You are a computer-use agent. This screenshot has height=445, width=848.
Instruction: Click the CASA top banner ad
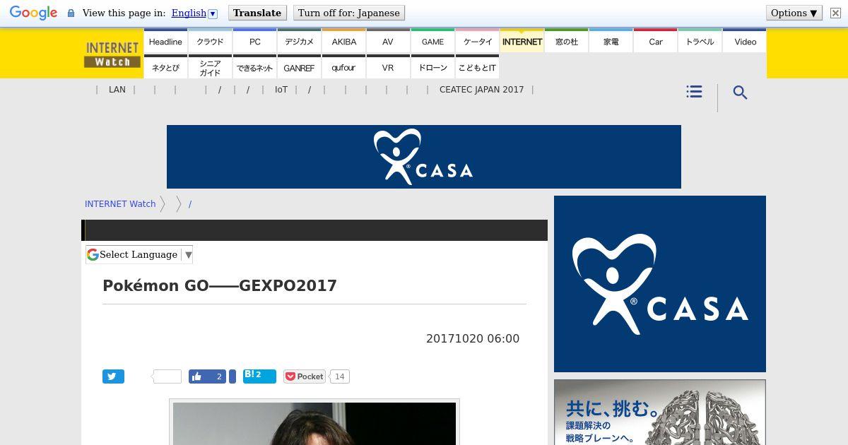pyautogui.click(x=424, y=157)
